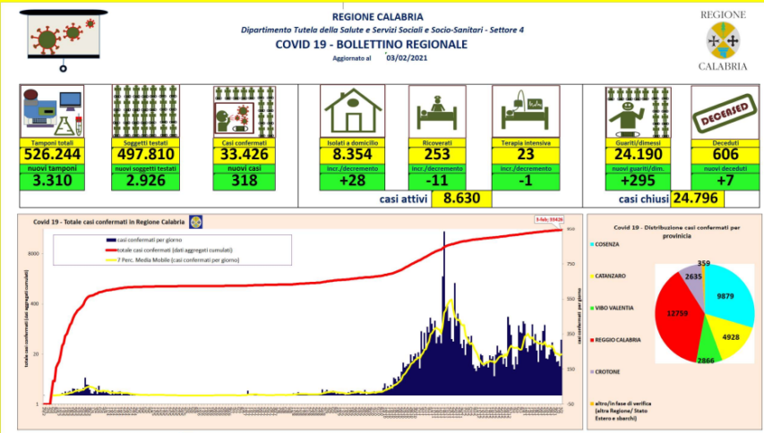Image resolution: width=764 pixels, height=433 pixels.
Task: Click the update date 03/02/2021
Action: (x=408, y=57)
